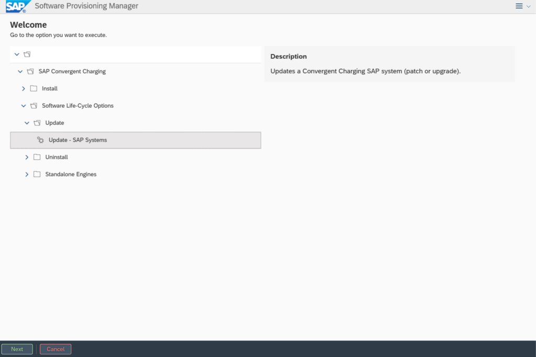Collapse the root tree node chevron
This screenshot has width=536, height=357.
click(x=17, y=54)
